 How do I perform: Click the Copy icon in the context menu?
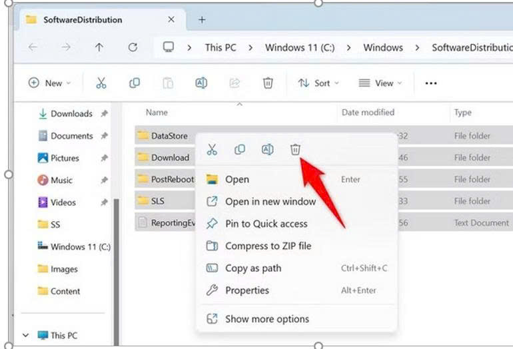(240, 149)
